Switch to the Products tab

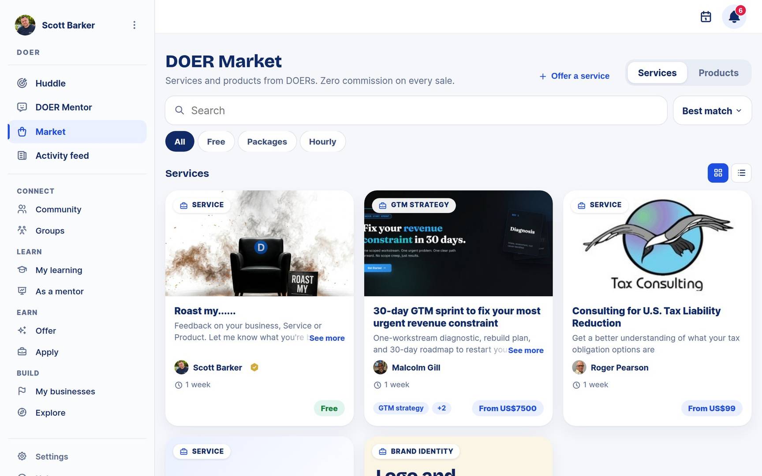[718, 73]
